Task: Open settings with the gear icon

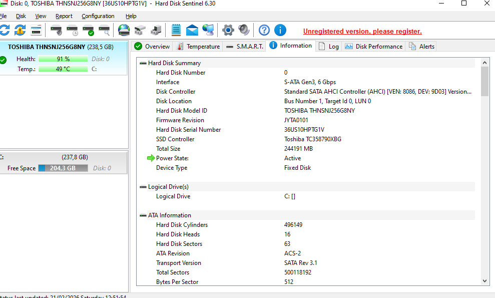Action: coord(228,30)
